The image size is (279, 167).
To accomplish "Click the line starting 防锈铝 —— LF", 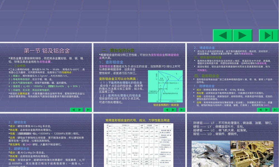I will coord(233,123).
